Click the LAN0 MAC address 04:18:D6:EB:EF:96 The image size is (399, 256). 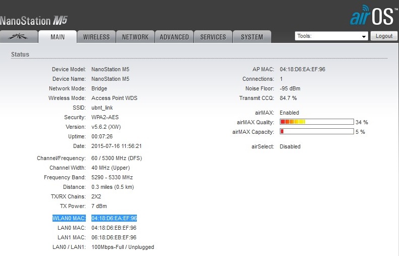click(114, 228)
